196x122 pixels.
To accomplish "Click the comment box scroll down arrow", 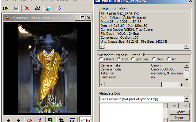I will coord(165,120).
